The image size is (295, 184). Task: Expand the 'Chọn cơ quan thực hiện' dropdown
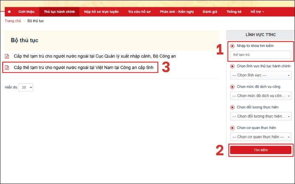261,137
